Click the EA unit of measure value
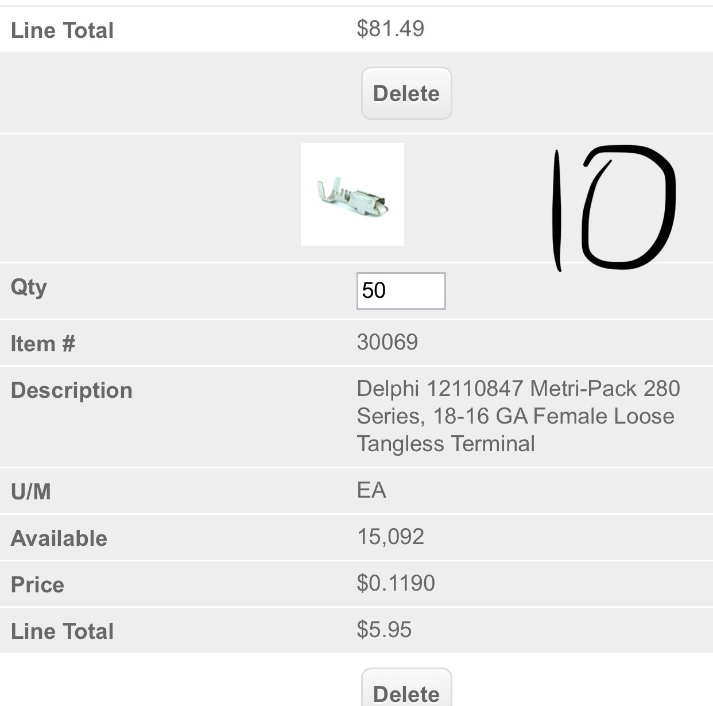 [371, 490]
